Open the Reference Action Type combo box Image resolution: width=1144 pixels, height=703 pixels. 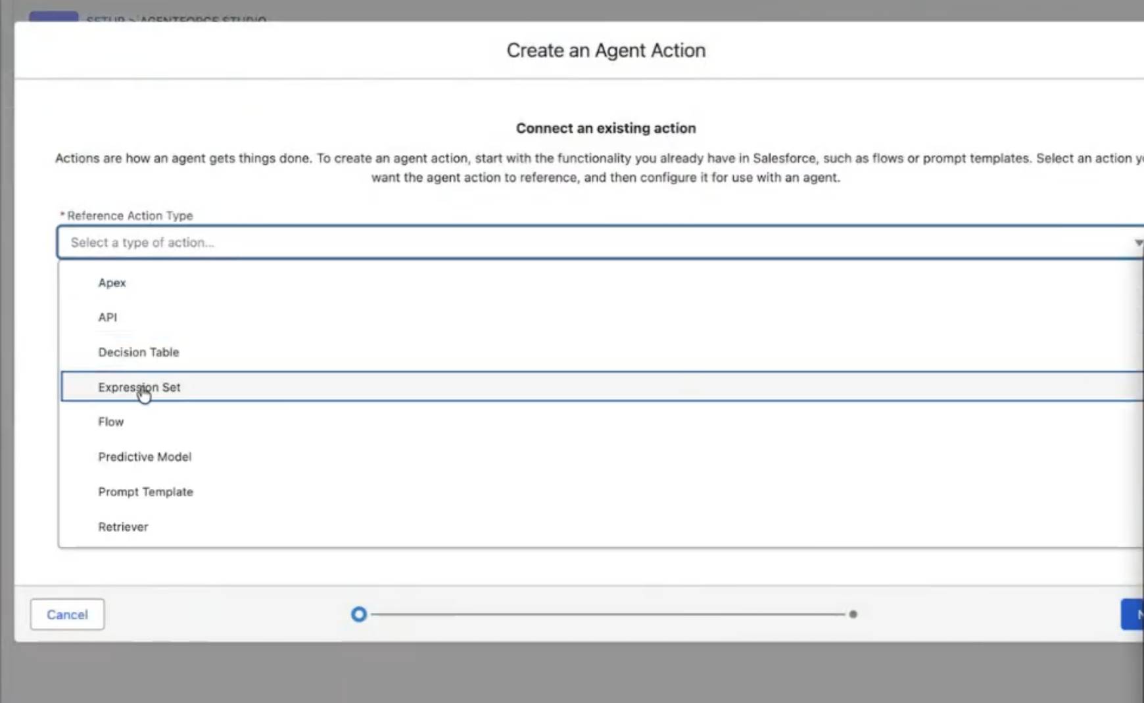pyautogui.click(x=600, y=242)
